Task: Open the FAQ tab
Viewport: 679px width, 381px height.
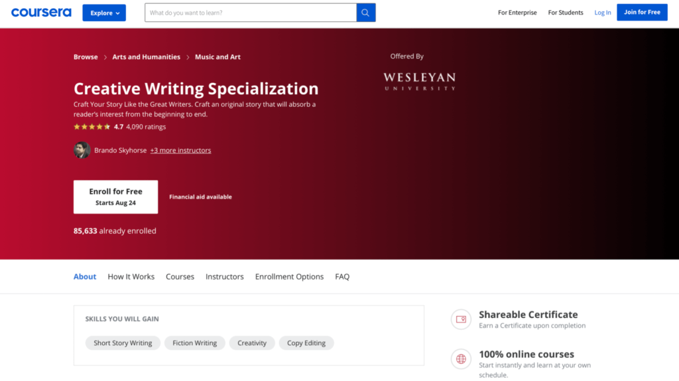Action: pyautogui.click(x=342, y=277)
